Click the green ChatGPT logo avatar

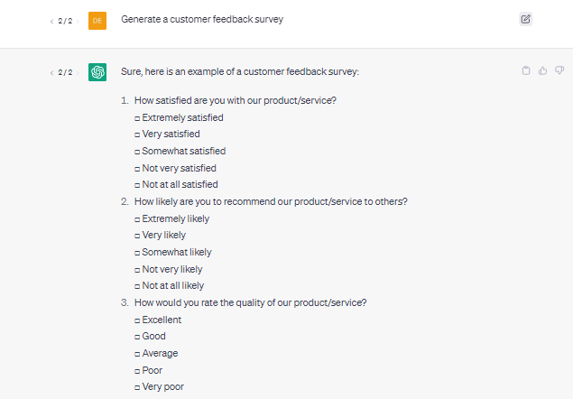tap(97, 72)
